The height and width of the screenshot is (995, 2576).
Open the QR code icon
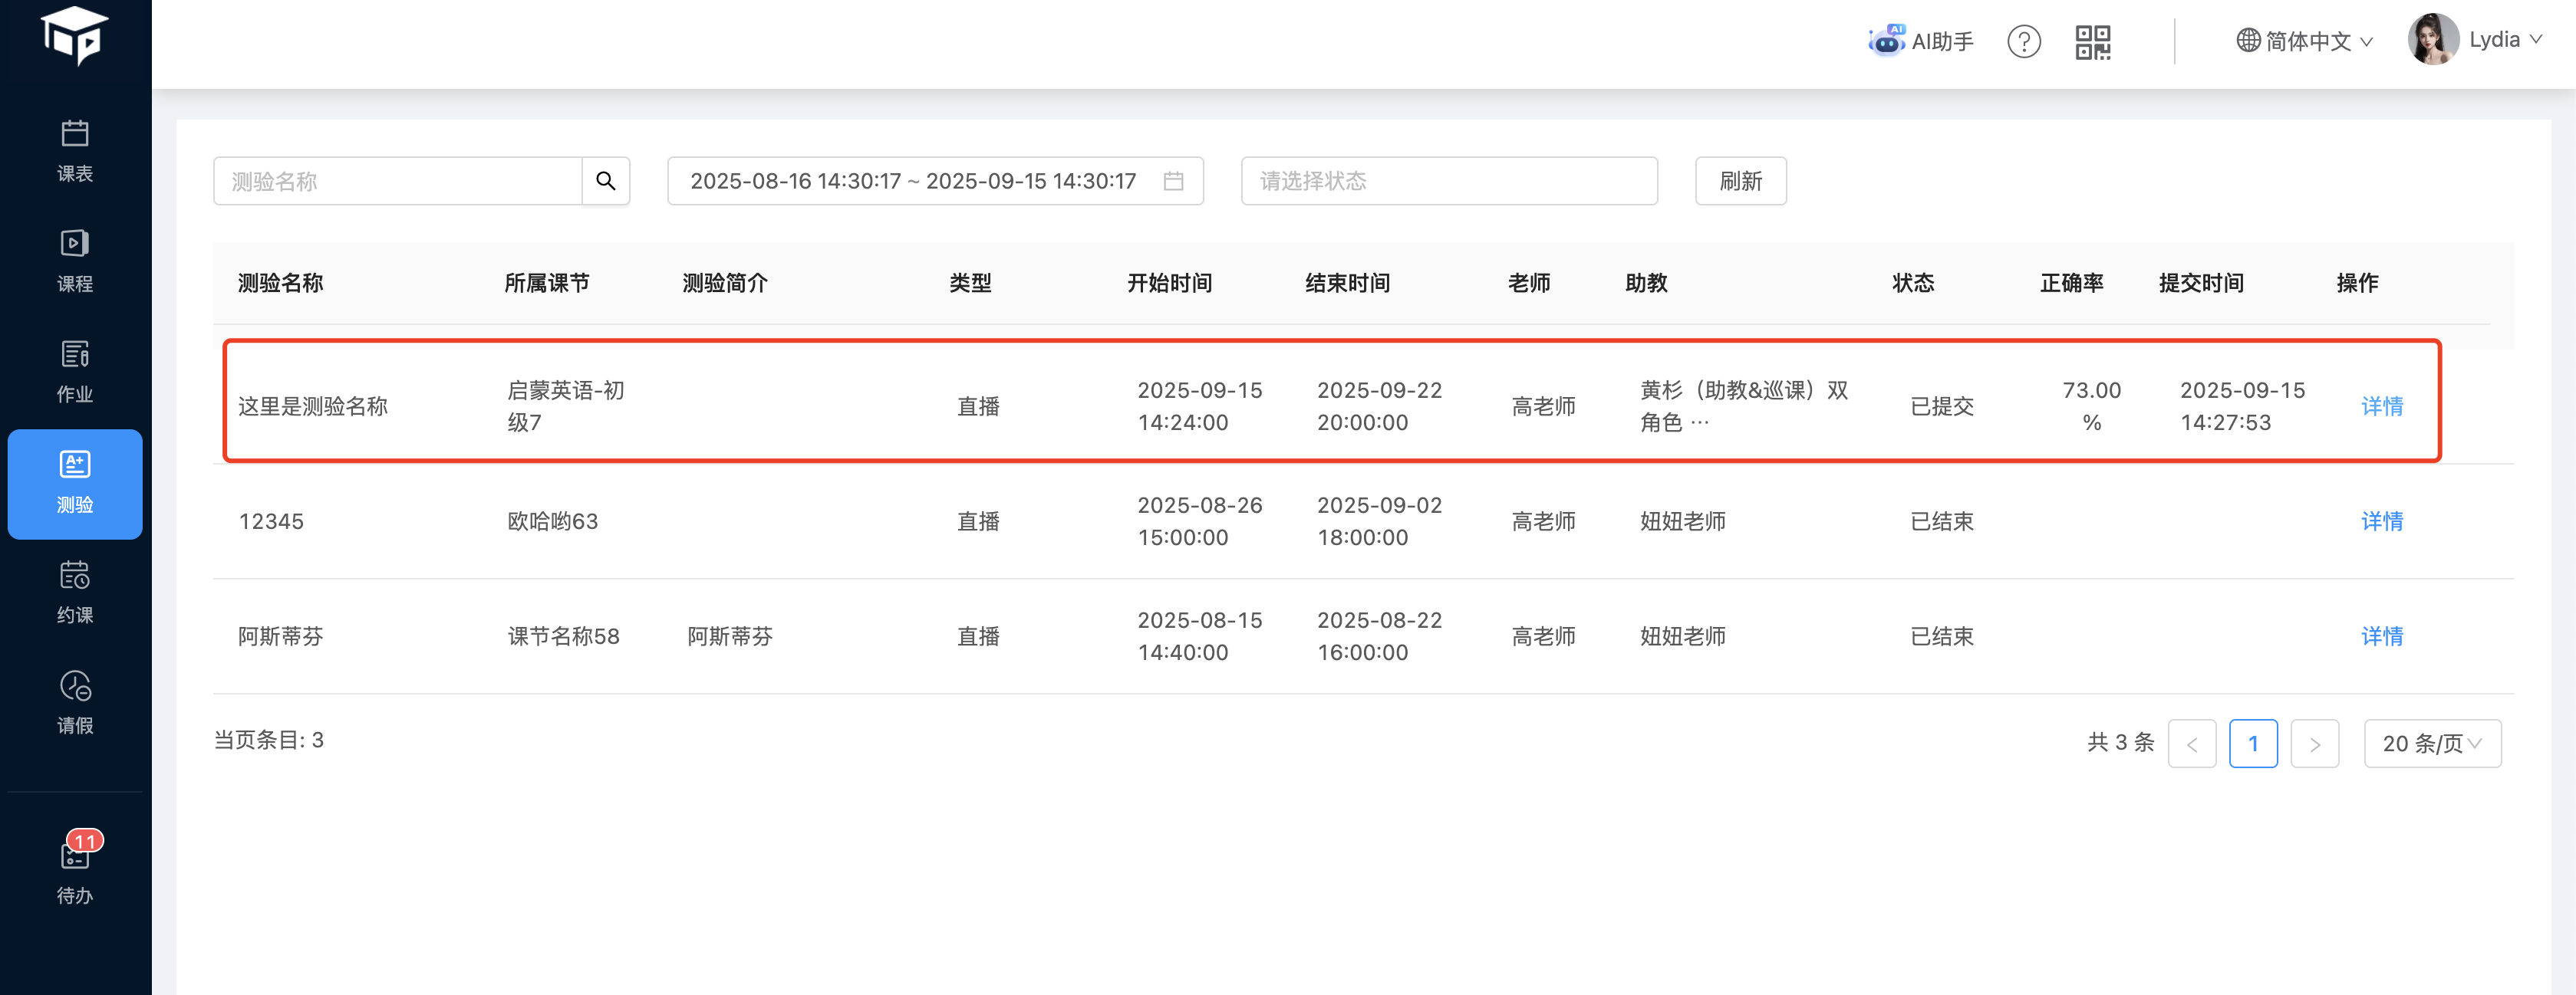2092,42
